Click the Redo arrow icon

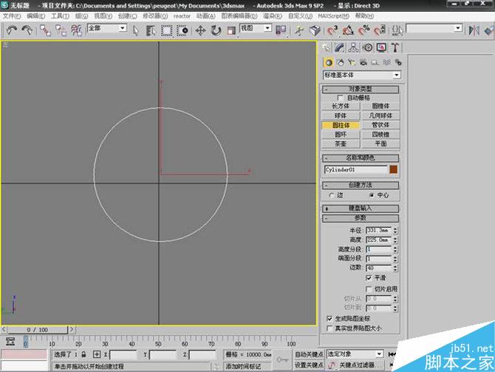pos(27,30)
